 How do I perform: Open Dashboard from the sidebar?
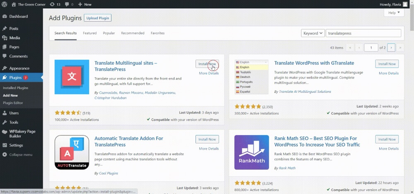[18, 17]
